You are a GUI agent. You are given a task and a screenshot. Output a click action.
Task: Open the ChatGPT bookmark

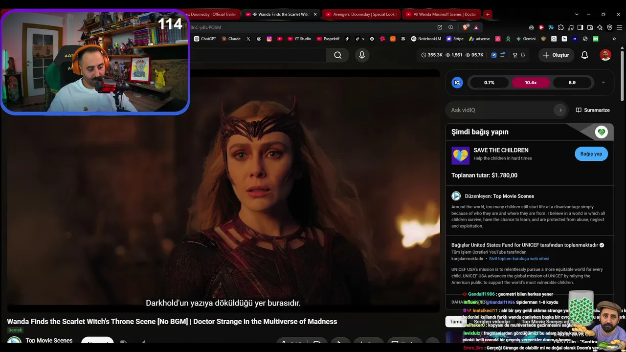205,39
